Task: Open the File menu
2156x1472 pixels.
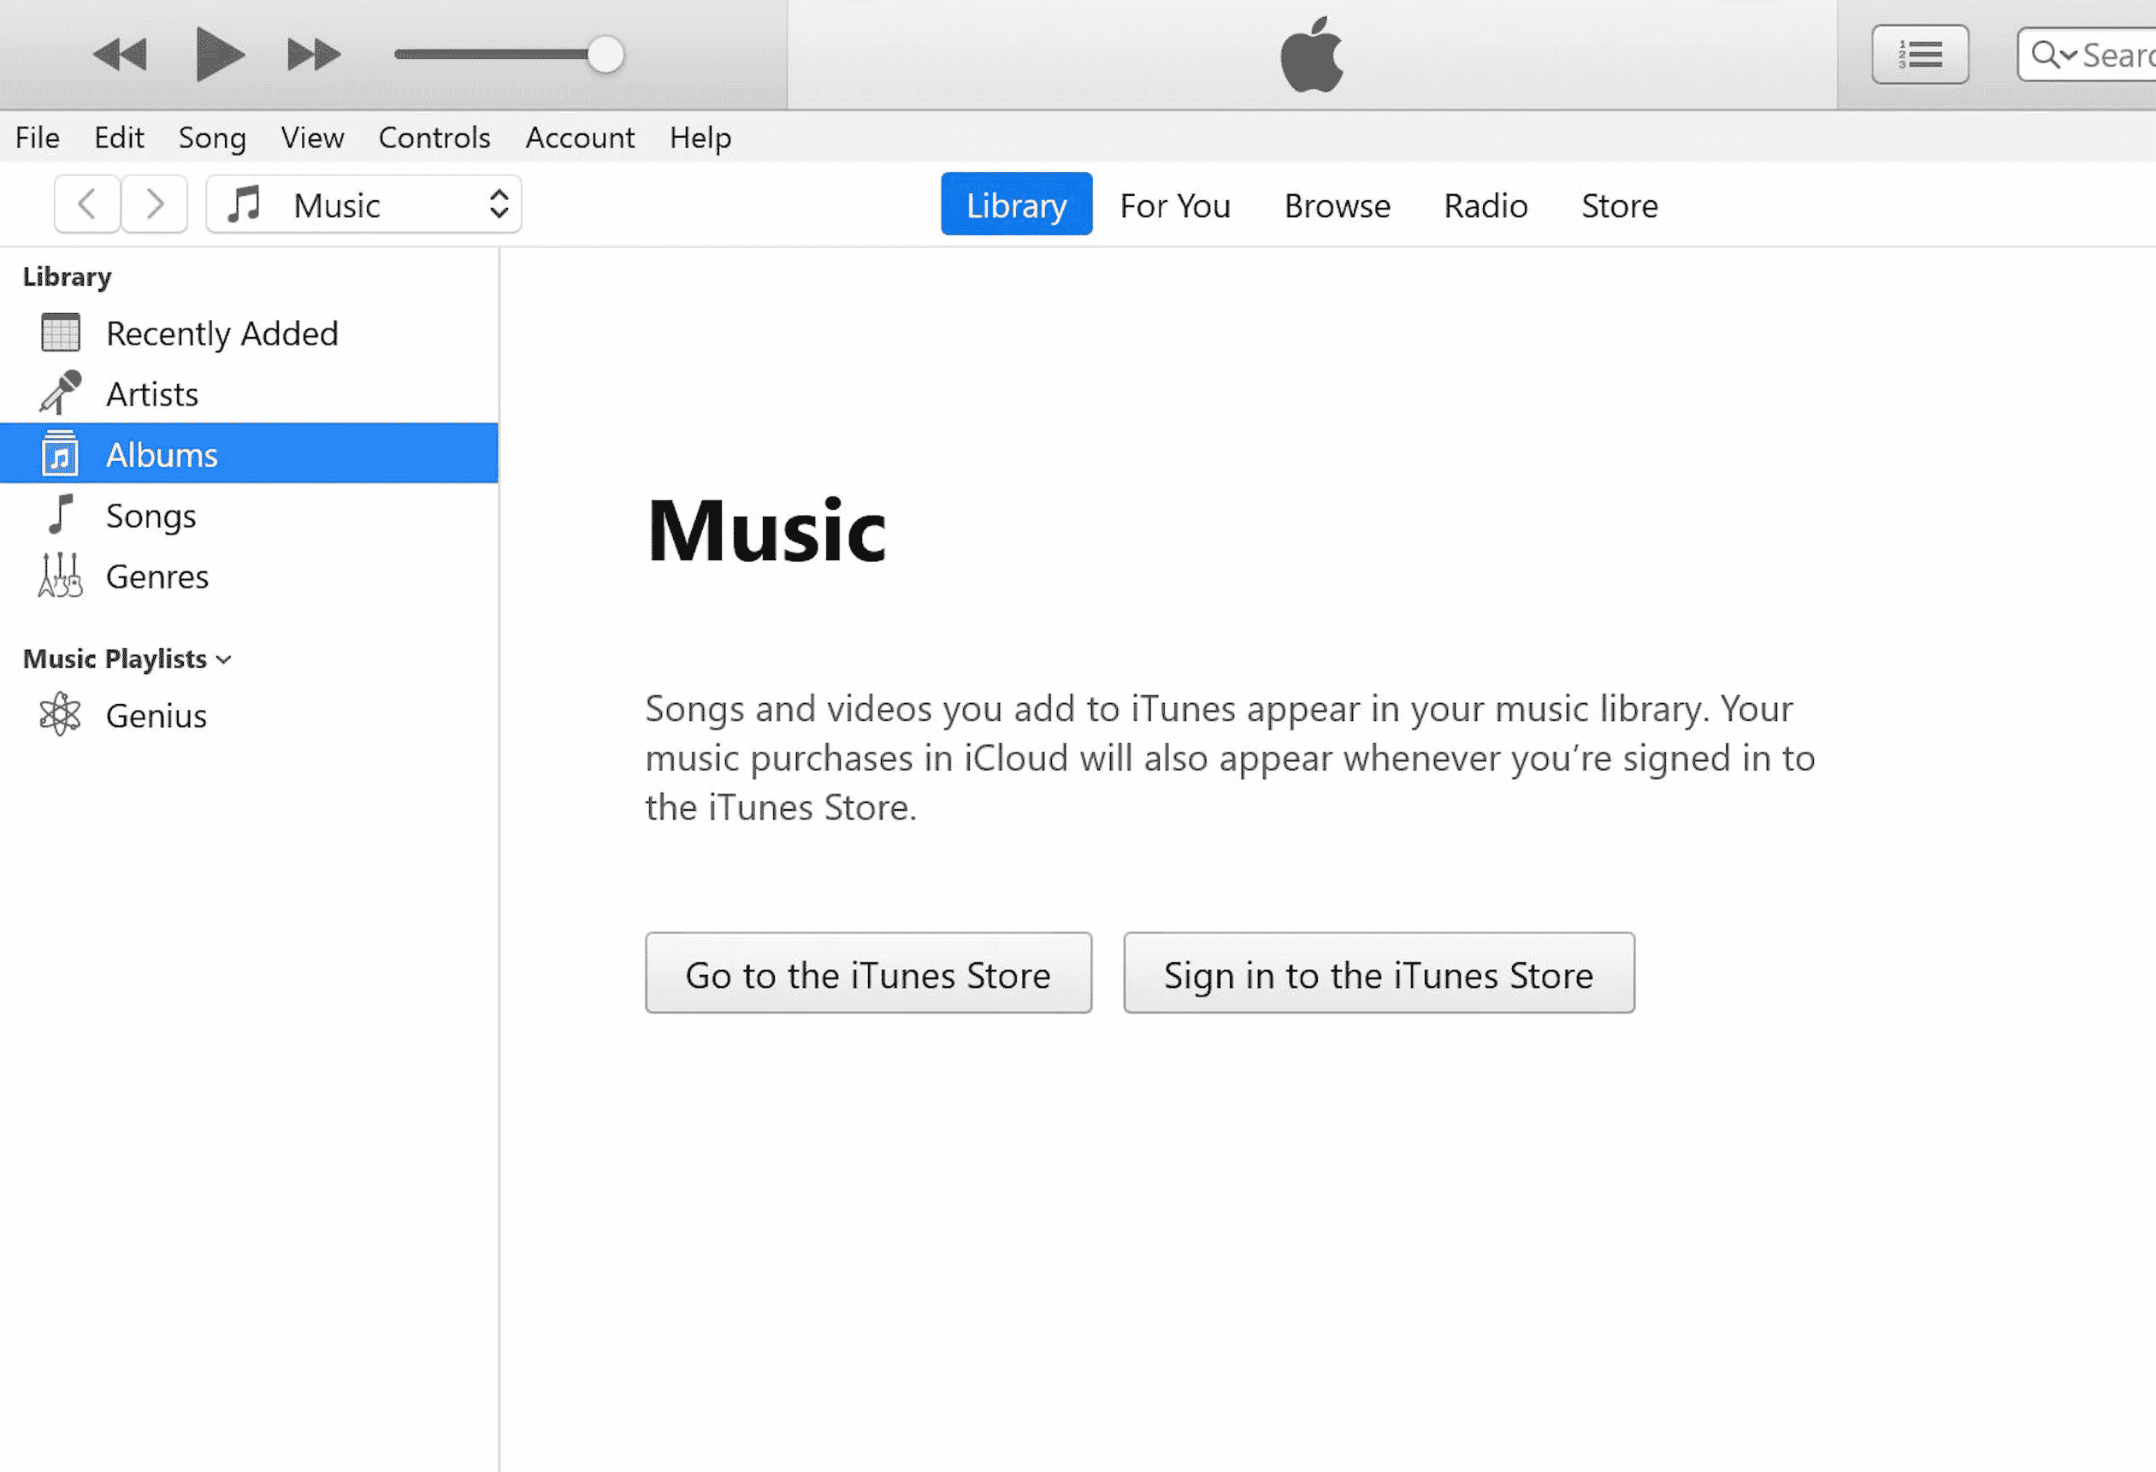Action: [x=36, y=136]
